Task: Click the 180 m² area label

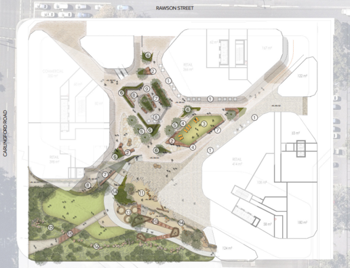Action: (x=303, y=223)
